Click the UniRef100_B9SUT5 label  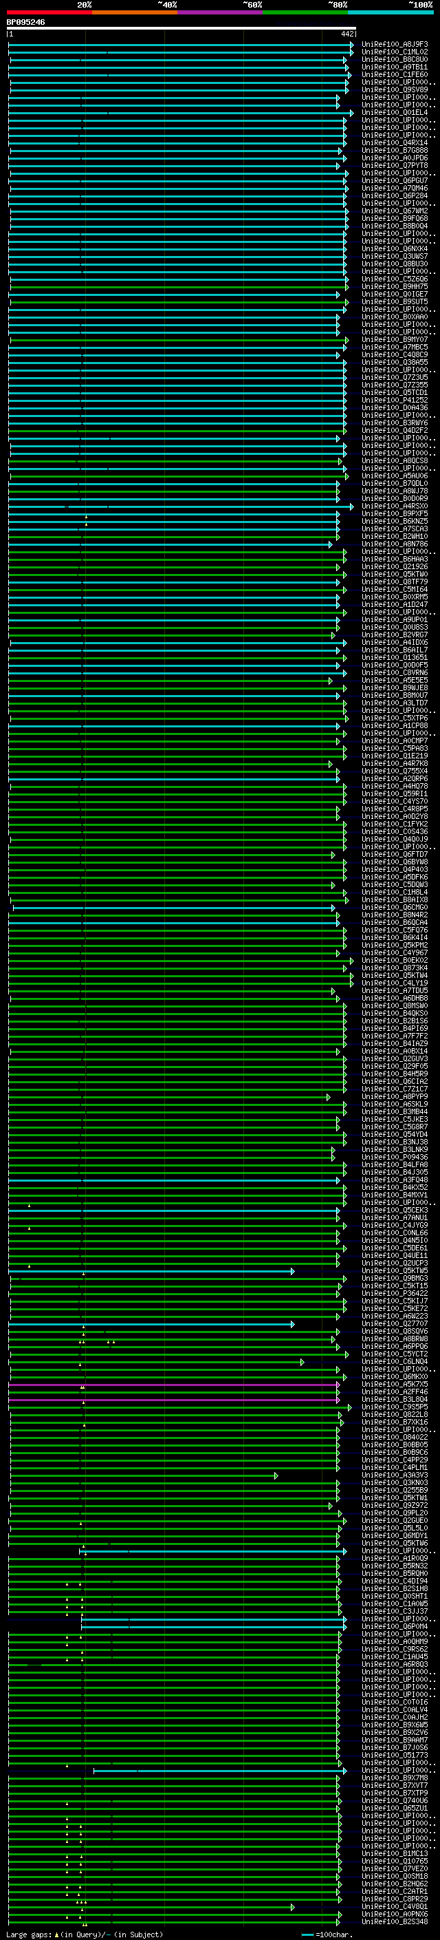[x=395, y=301]
